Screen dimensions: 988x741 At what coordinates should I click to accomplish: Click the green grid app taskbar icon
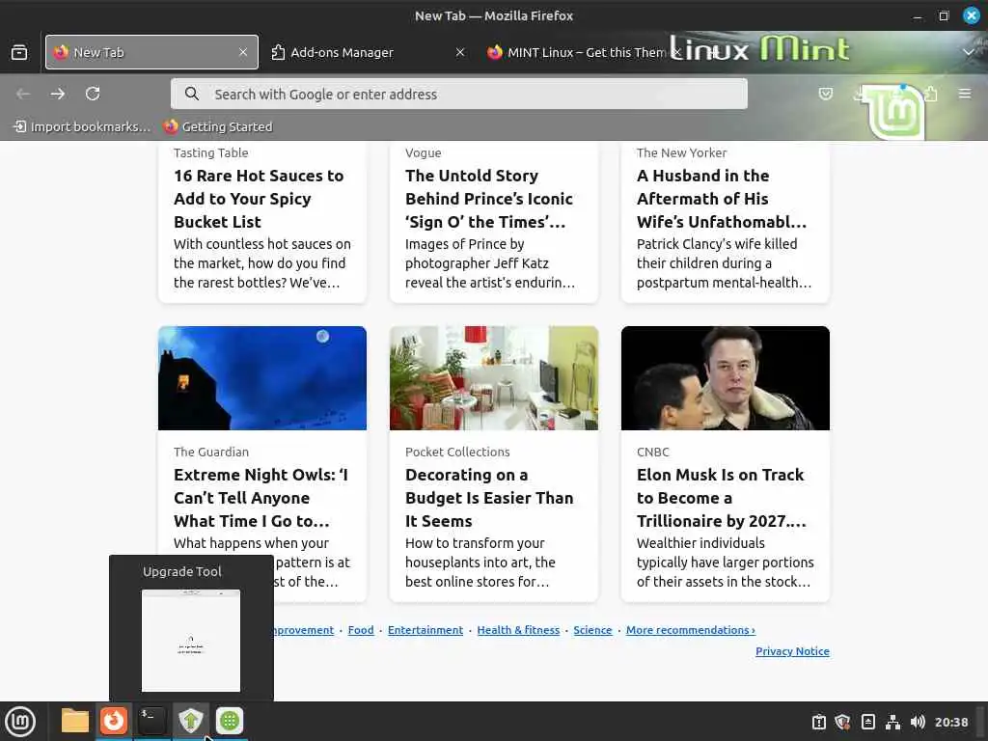click(230, 721)
